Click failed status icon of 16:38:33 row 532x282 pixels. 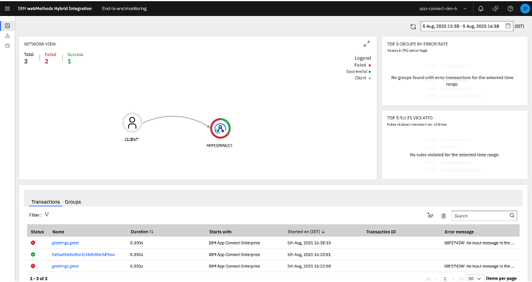(33, 243)
